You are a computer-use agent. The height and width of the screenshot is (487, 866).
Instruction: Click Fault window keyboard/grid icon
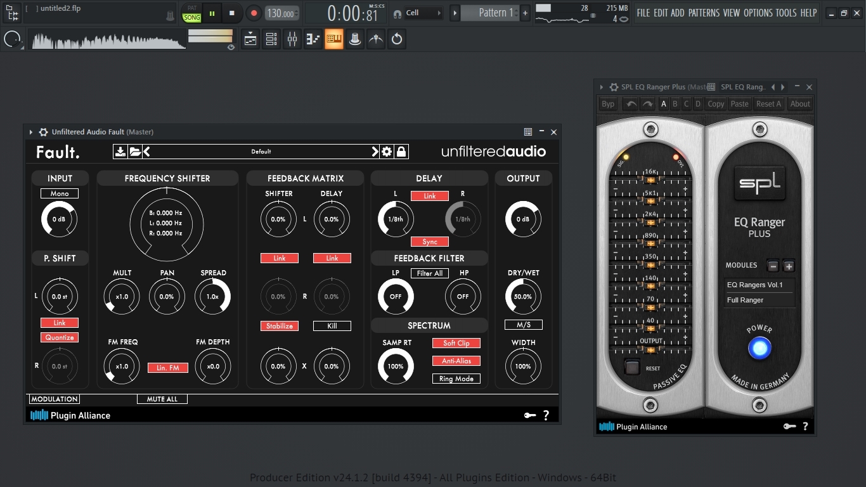pos(528,132)
